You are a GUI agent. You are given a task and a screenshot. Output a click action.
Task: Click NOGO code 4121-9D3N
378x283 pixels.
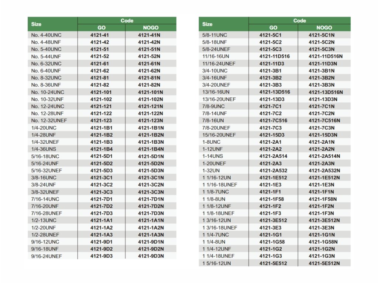point(151,256)
